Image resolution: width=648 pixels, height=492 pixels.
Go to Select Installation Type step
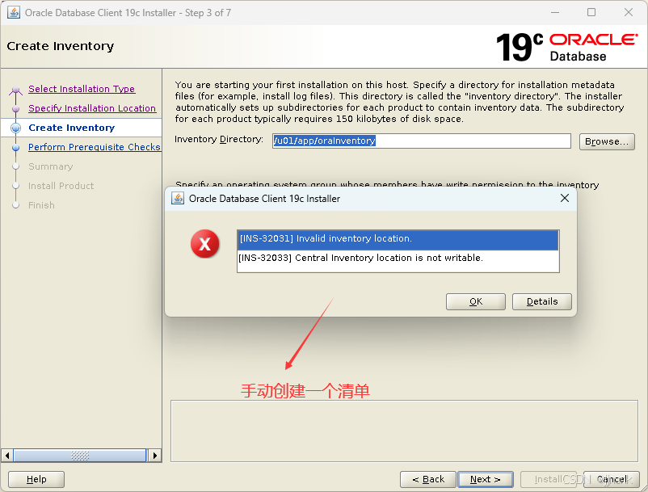tap(82, 89)
